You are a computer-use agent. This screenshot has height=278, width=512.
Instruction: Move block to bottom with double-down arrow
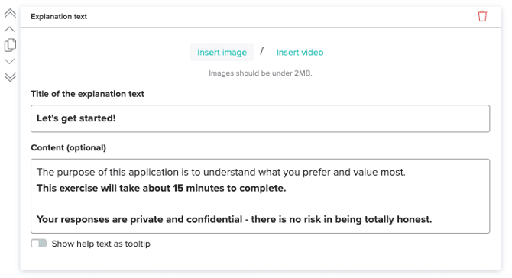(x=10, y=76)
